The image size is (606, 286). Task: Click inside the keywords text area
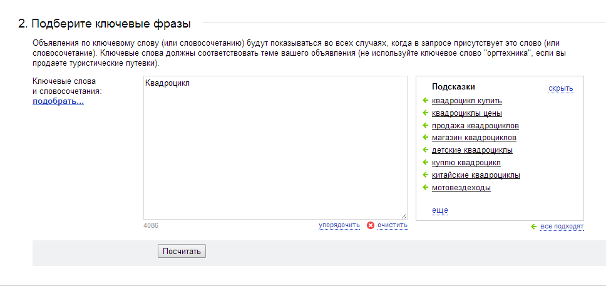point(275,150)
